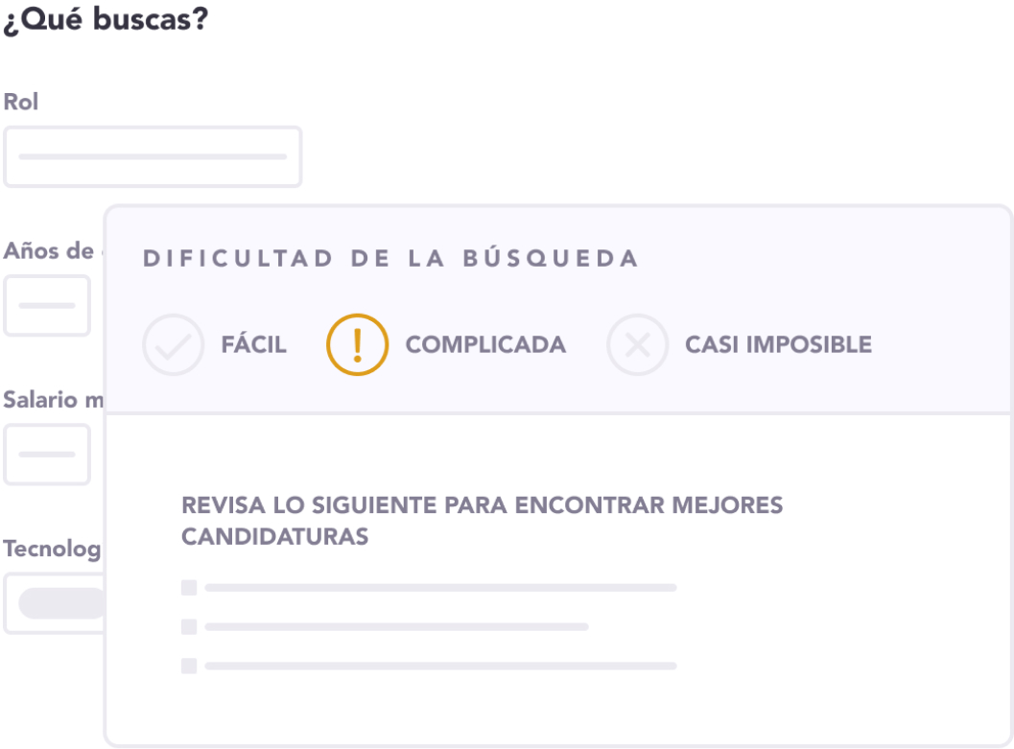Focus the Rol input field
Screen dimensions: 1014x749
click(x=153, y=157)
